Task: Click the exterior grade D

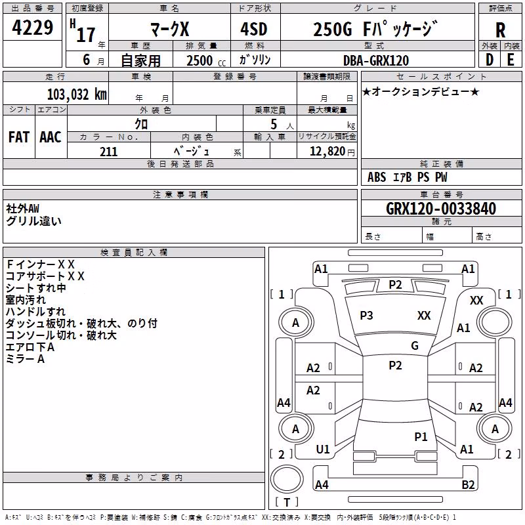Action: 489,60
